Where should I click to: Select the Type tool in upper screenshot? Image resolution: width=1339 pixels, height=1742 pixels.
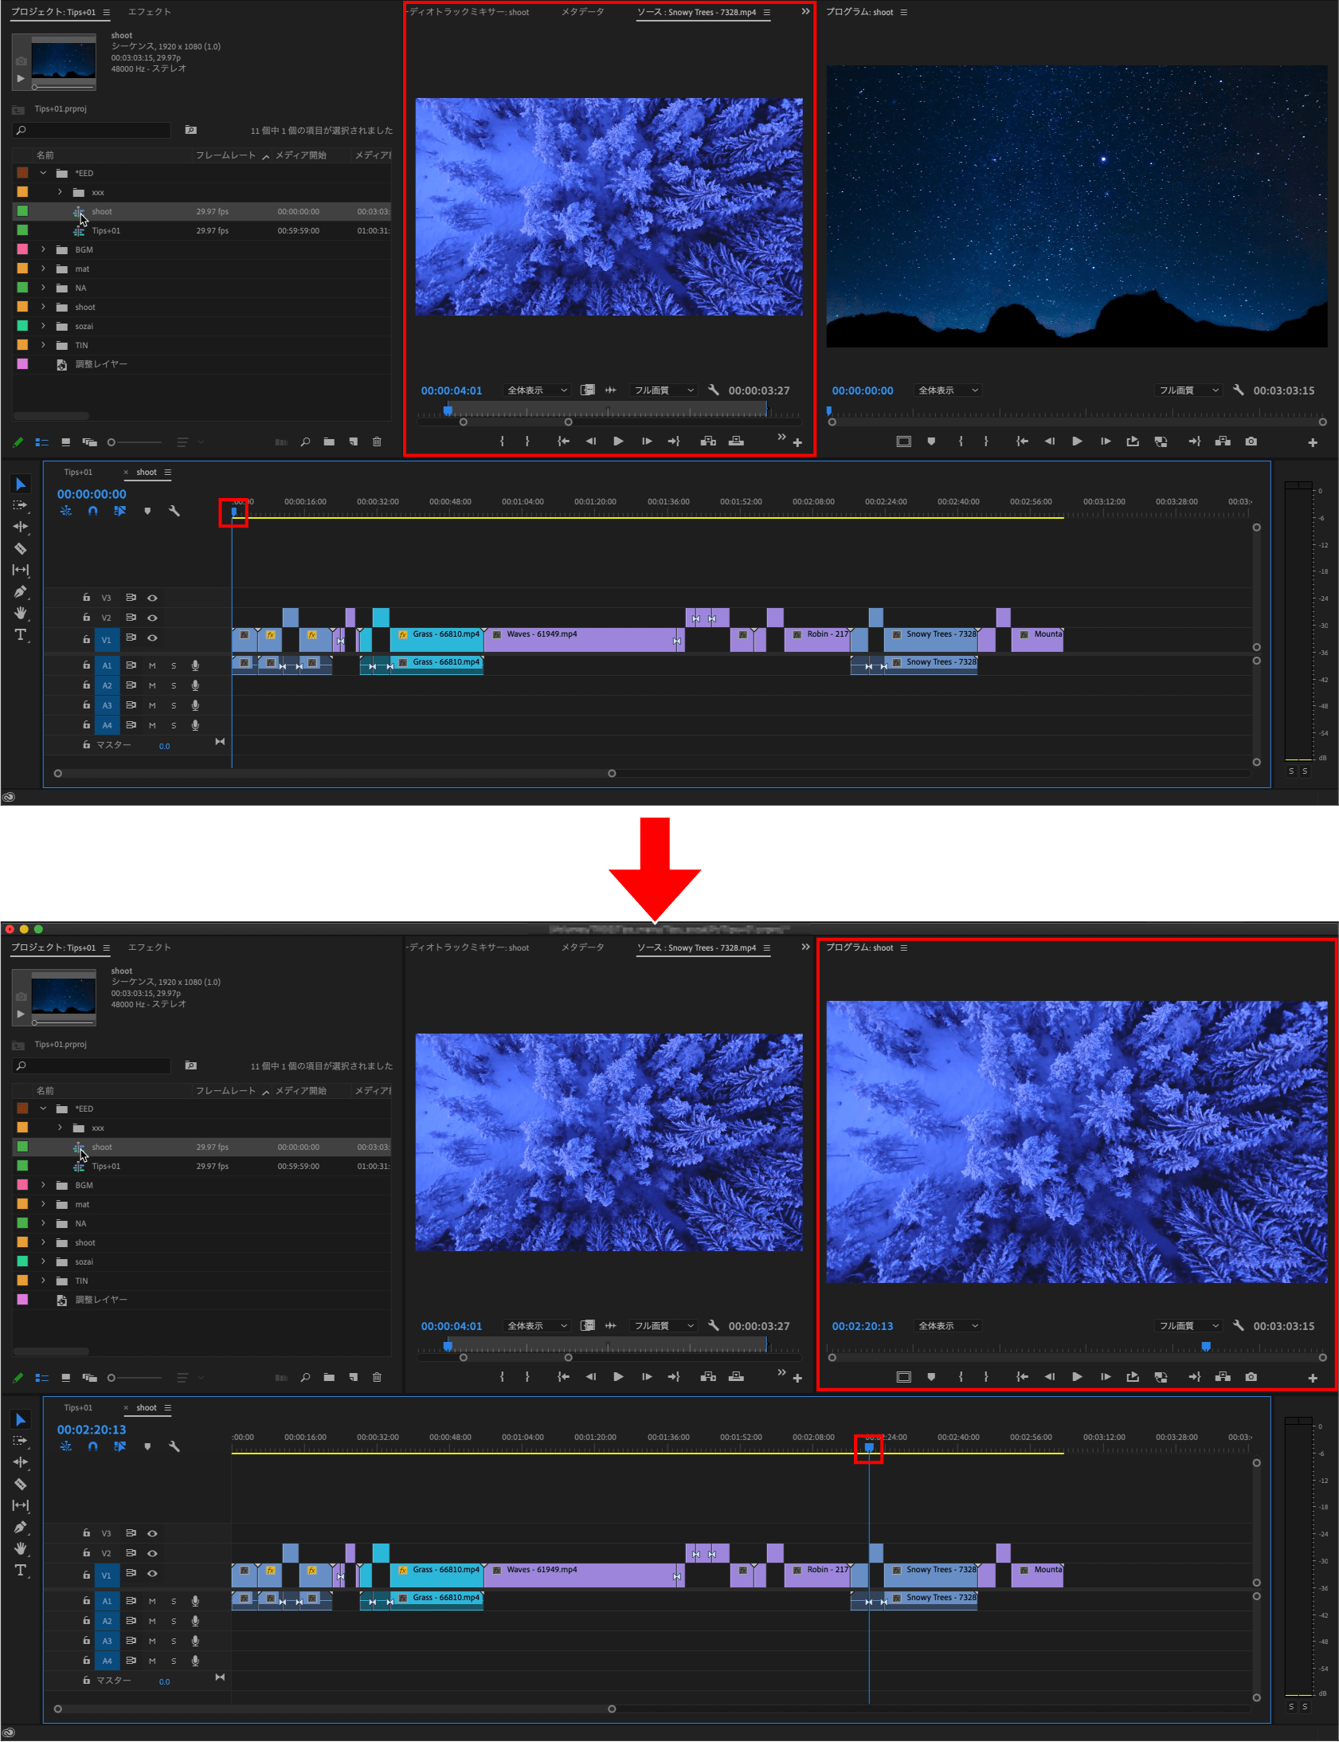[x=21, y=634]
